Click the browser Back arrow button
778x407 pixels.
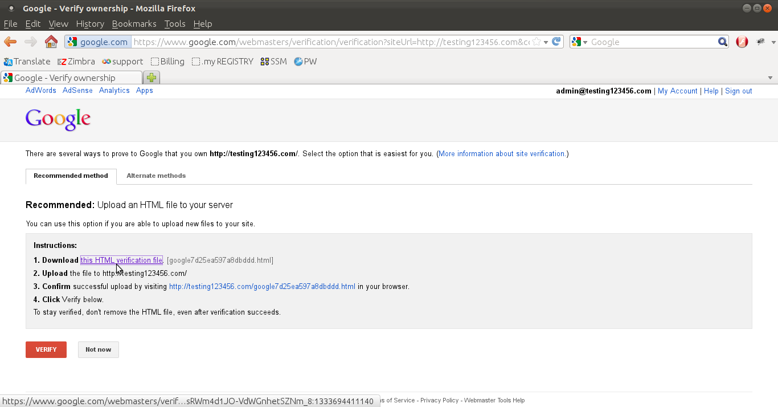tap(10, 42)
